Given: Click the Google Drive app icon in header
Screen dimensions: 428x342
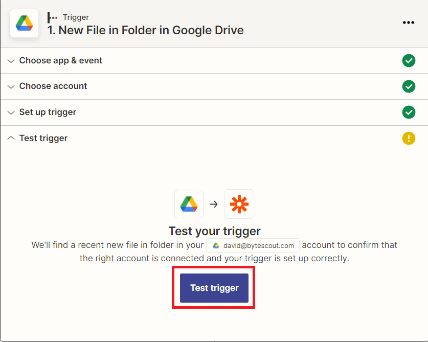Looking at the screenshot, I should pos(24,24).
